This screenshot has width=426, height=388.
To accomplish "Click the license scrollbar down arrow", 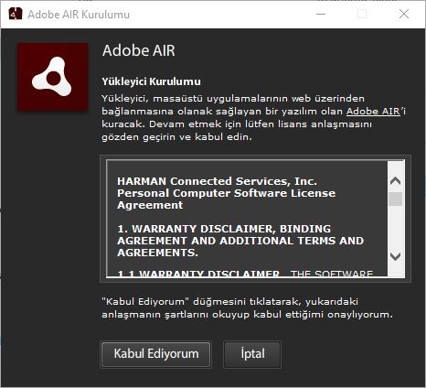I will click(x=395, y=256).
